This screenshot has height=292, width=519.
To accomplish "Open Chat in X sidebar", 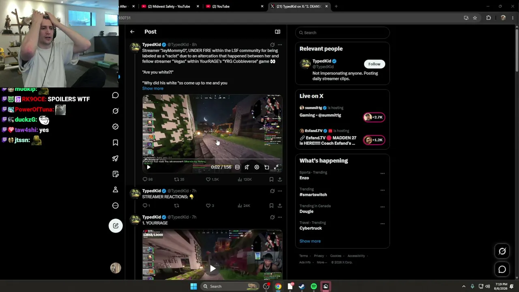I will point(116,95).
